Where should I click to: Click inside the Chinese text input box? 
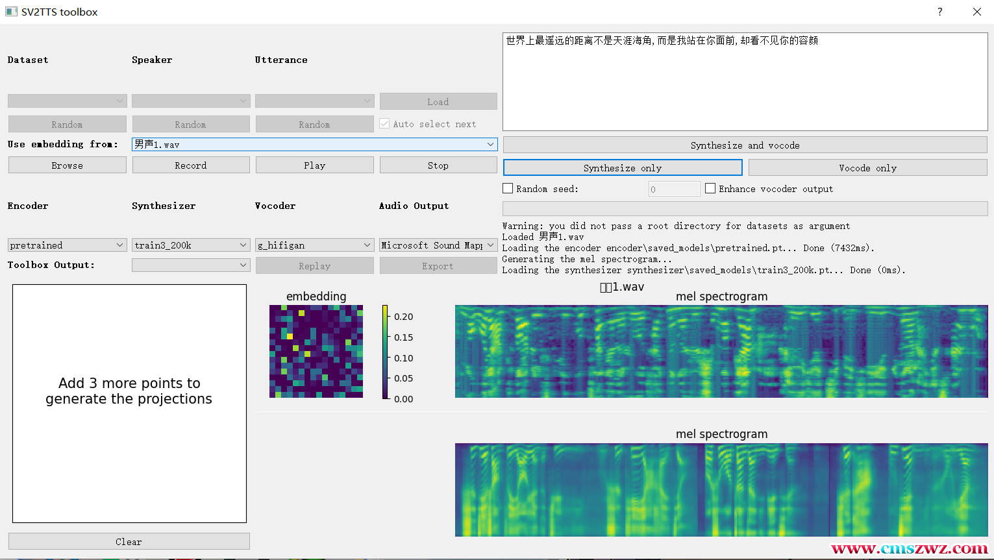coord(745,82)
